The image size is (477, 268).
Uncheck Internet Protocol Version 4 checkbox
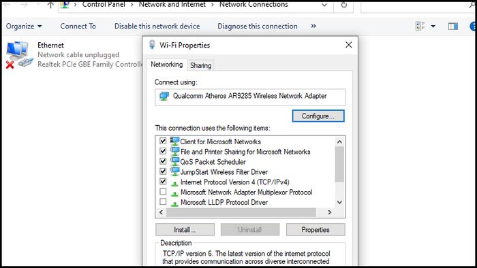(x=163, y=182)
